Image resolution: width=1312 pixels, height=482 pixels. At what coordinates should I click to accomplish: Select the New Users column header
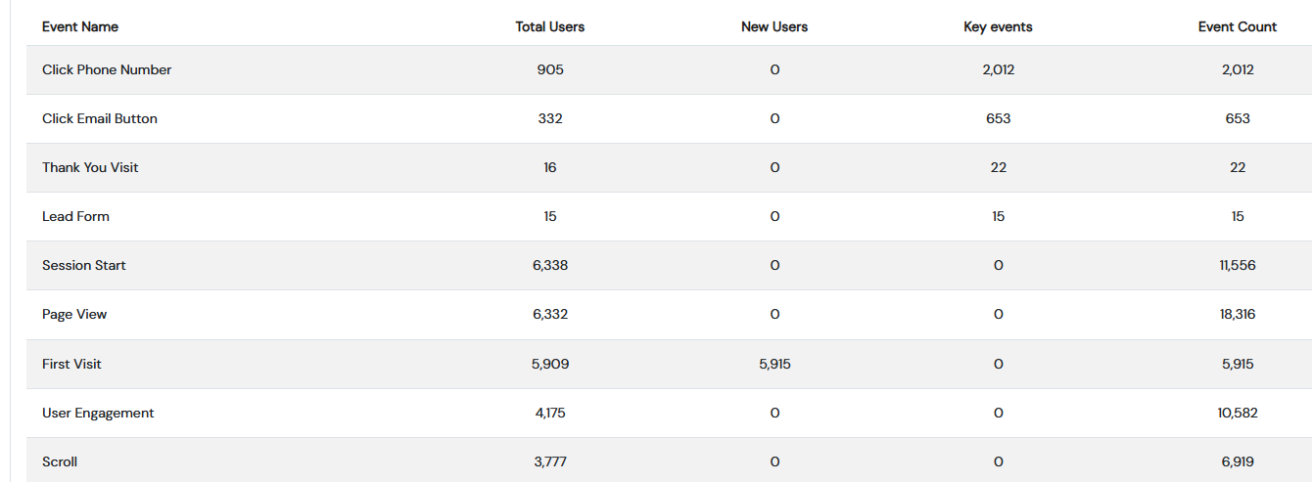(x=774, y=26)
